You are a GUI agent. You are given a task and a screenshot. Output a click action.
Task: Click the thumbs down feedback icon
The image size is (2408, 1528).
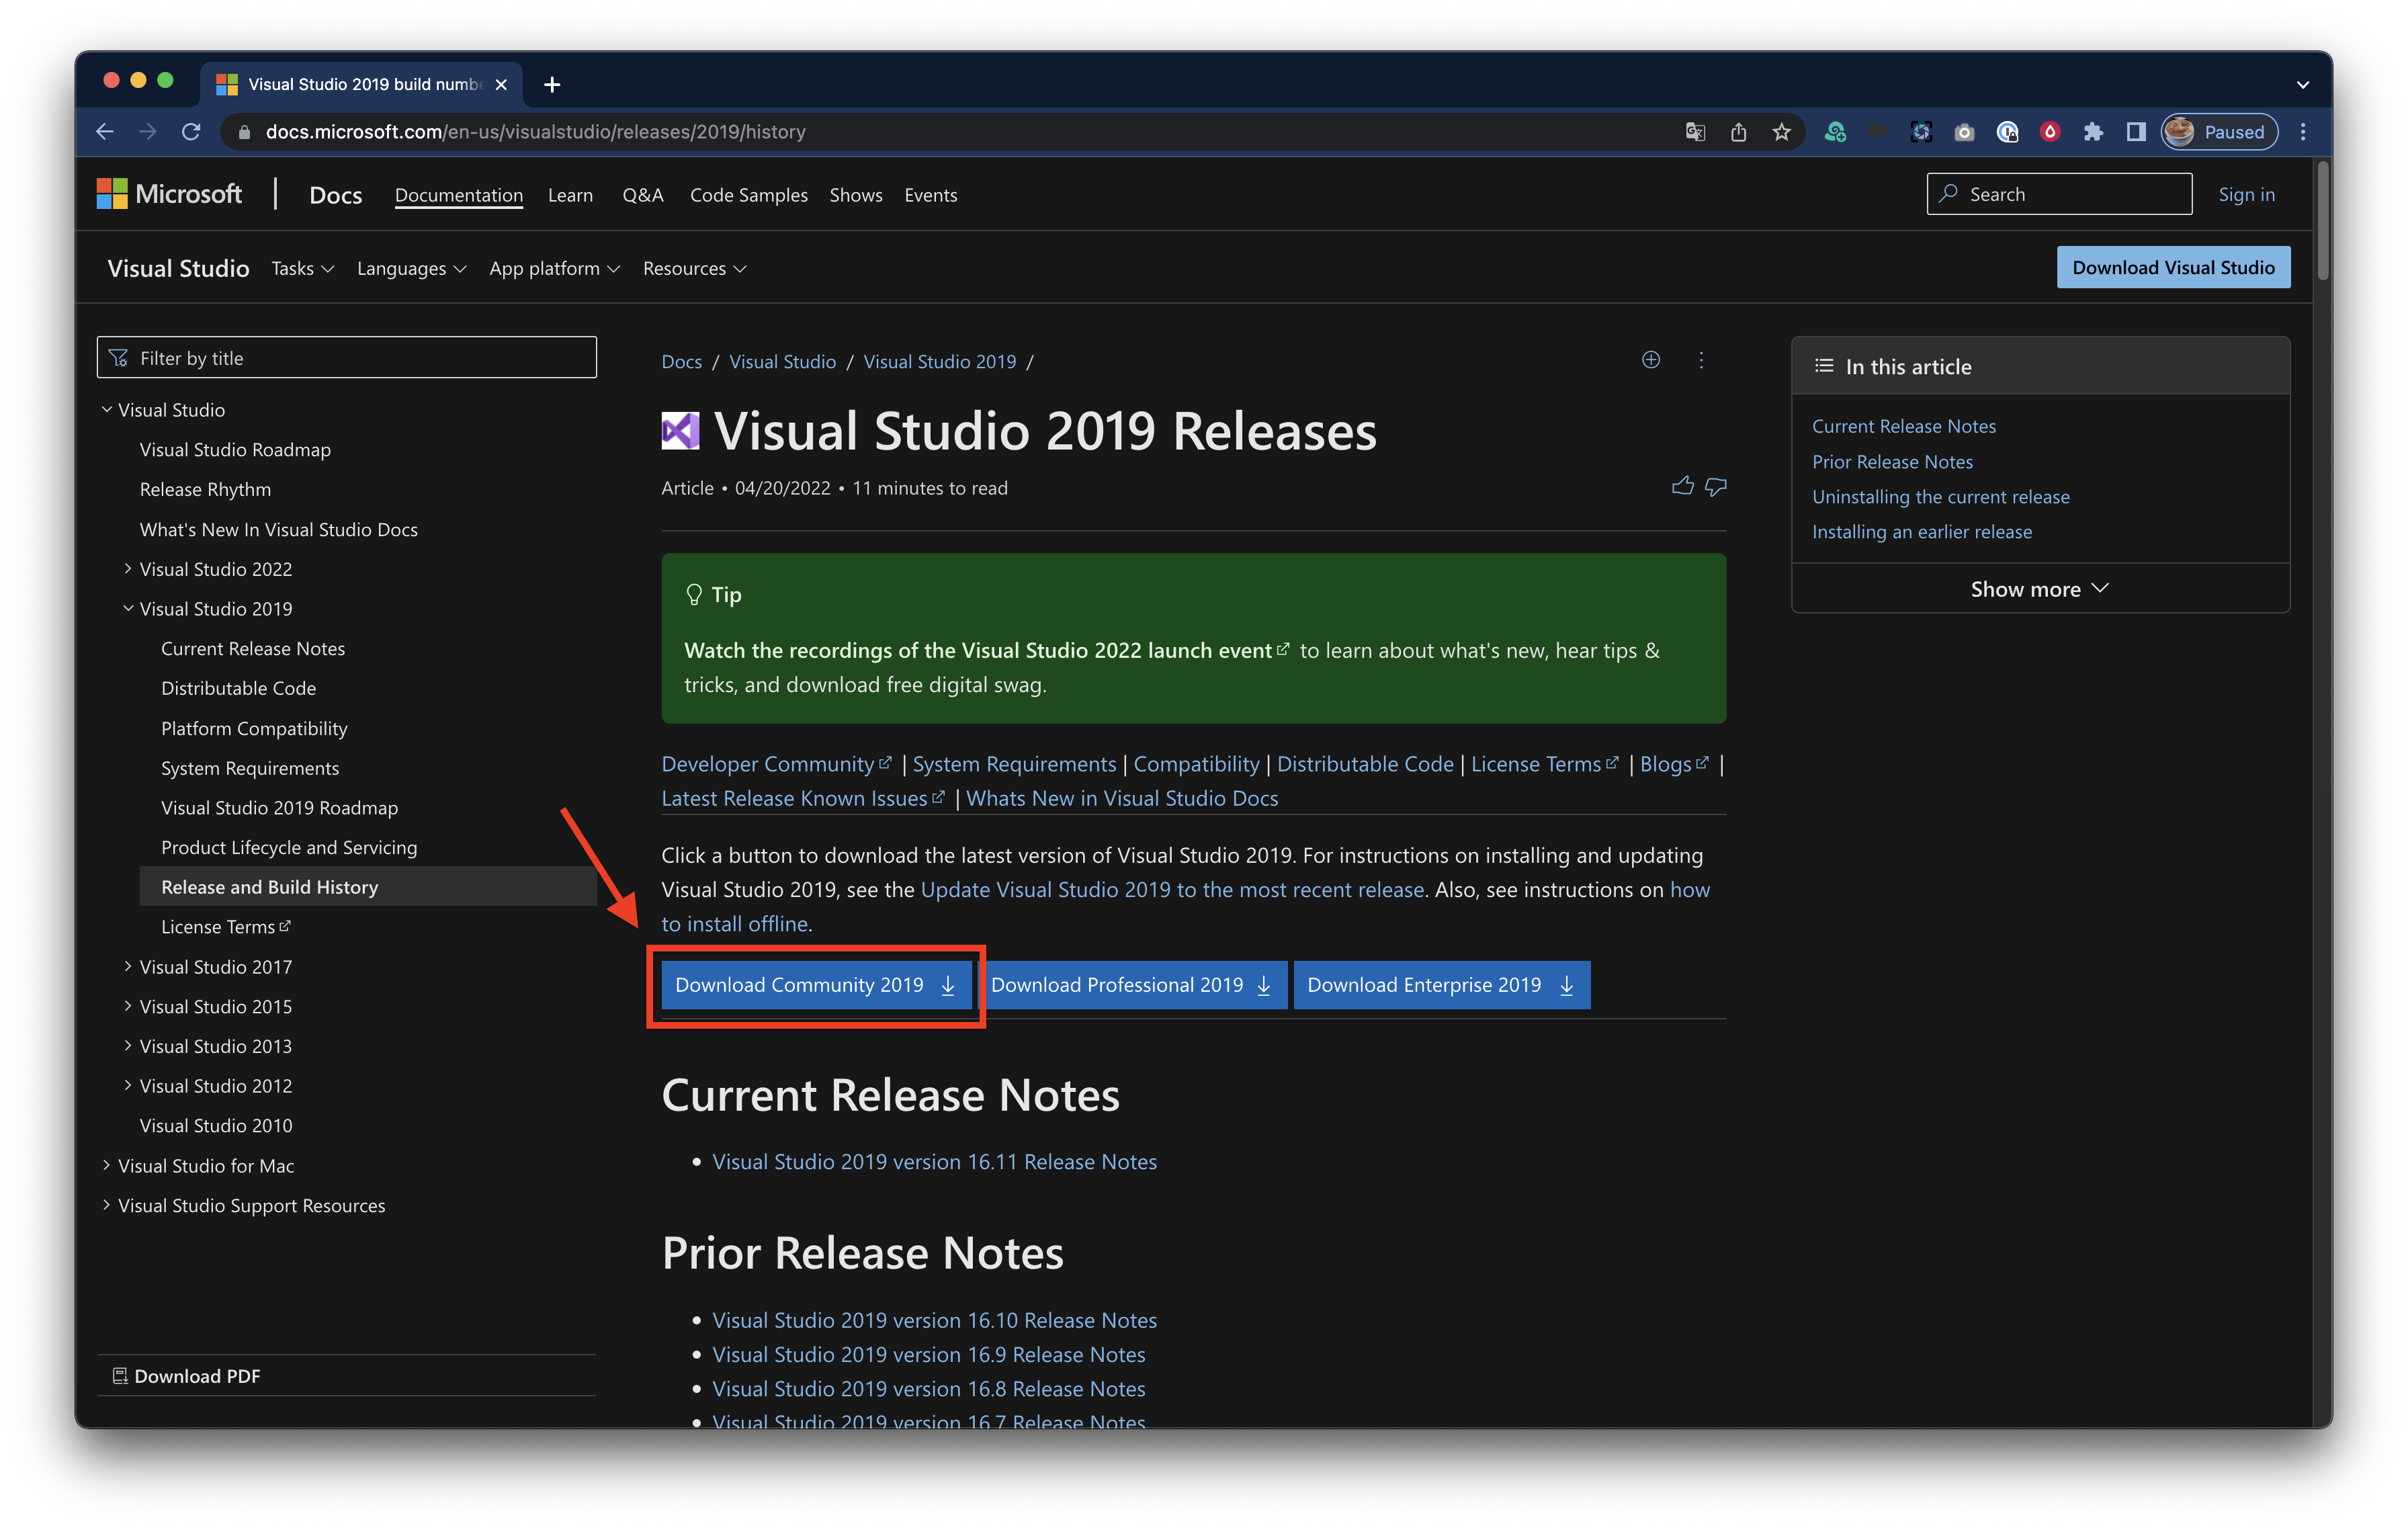(1716, 487)
